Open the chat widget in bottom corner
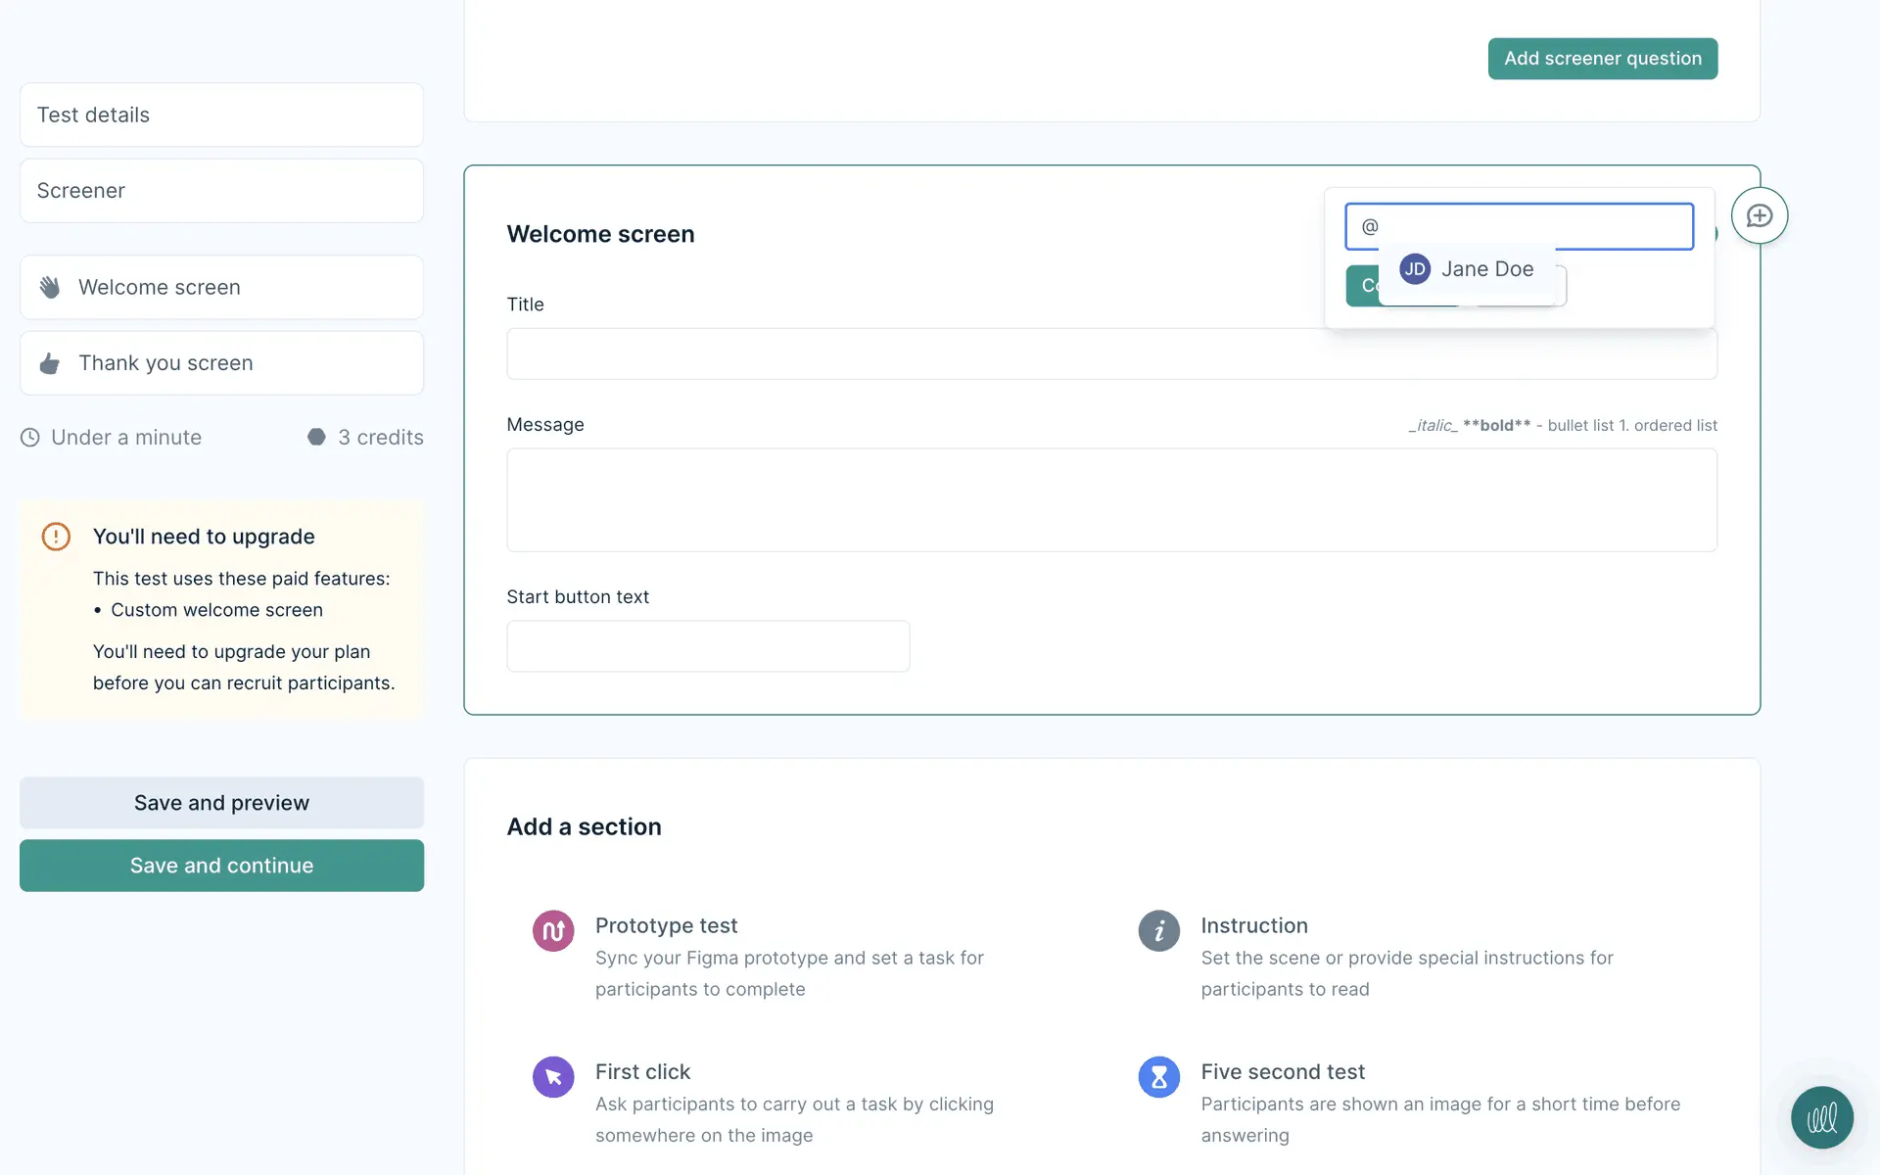 (1821, 1117)
